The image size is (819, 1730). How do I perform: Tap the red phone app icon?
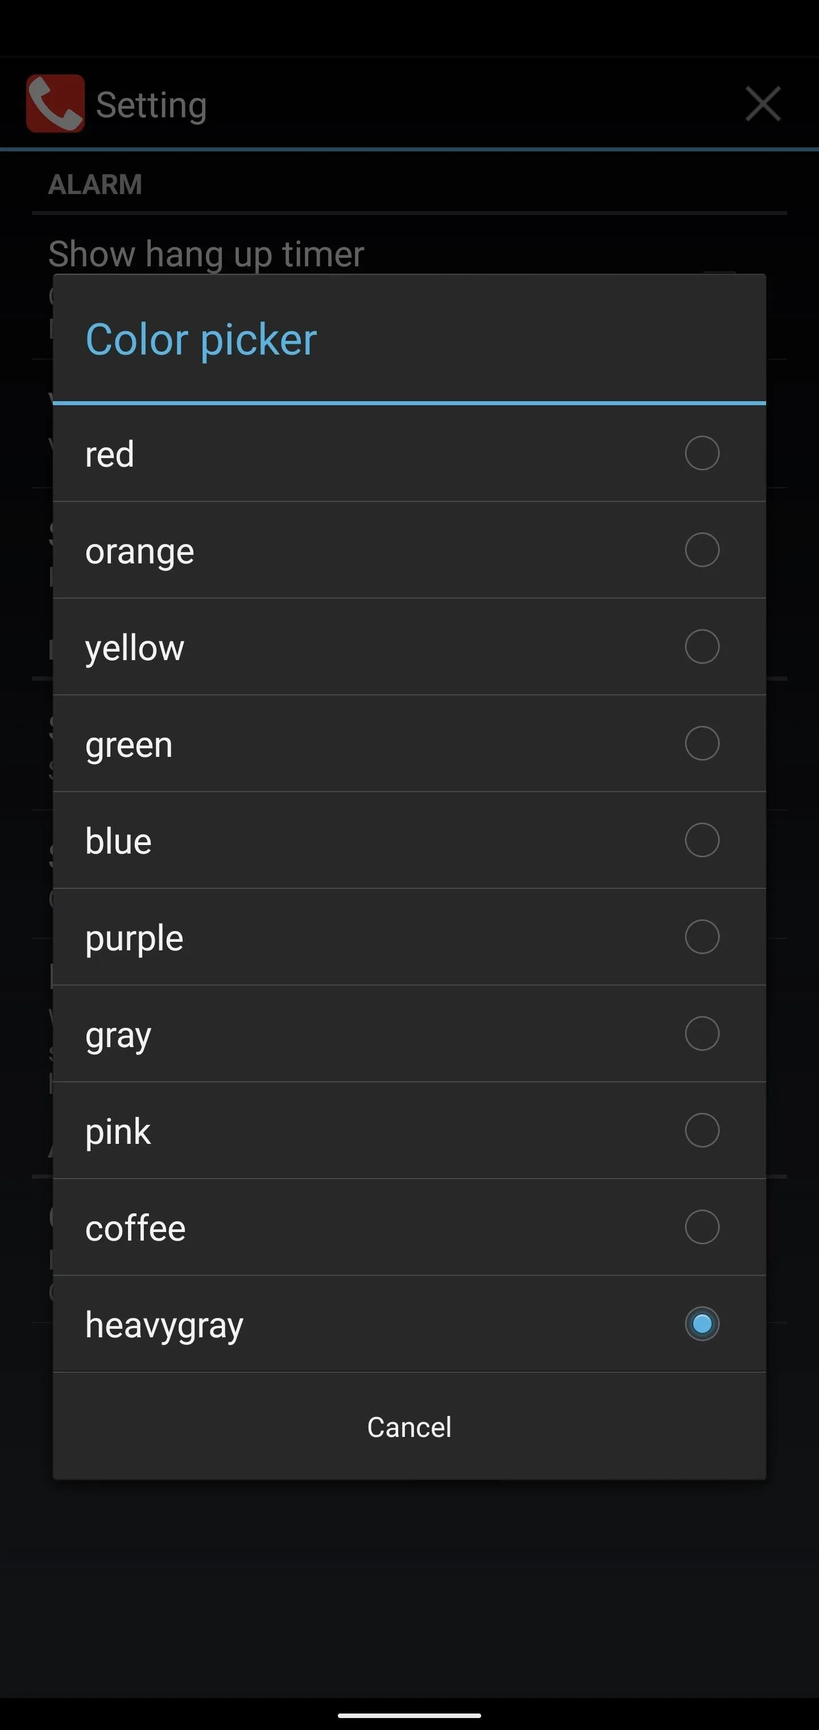pyautogui.click(x=56, y=104)
